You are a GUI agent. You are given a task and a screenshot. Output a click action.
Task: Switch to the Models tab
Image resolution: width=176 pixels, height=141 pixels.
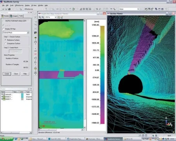[5, 16]
